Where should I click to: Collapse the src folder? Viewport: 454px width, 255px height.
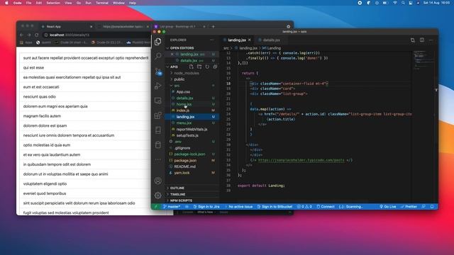tap(177, 86)
